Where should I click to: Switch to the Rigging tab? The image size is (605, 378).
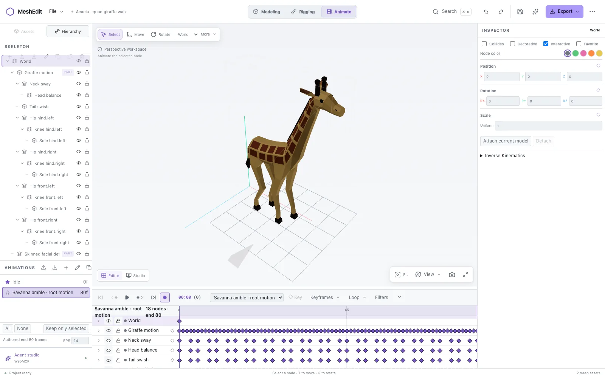[x=302, y=12]
